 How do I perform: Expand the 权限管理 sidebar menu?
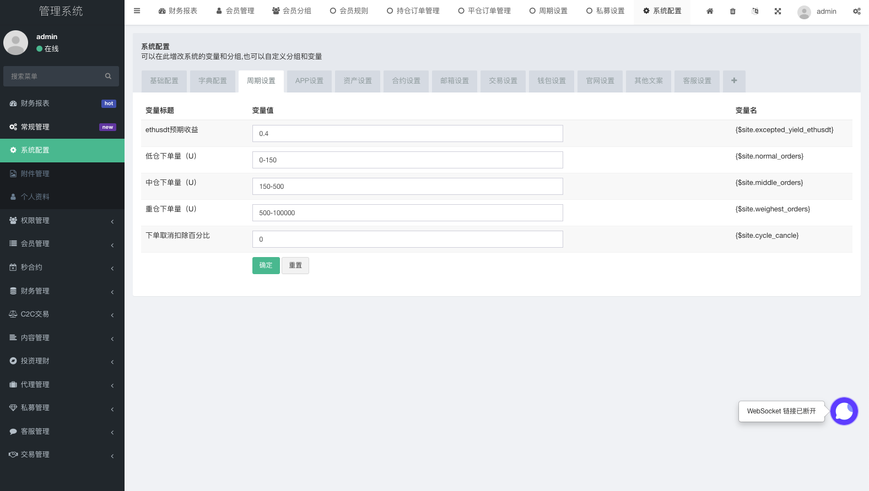(x=62, y=220)
